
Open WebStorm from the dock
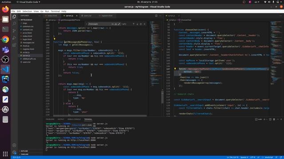click(5, 79)
